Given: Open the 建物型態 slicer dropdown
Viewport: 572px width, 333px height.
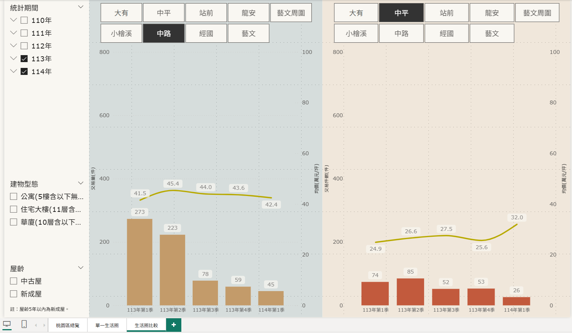Looking at the screenshot, I should (x=81, y=183).
